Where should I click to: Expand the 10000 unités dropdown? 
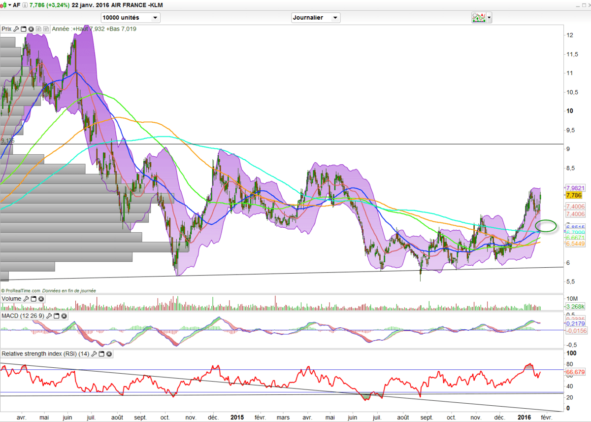tap(155, 18)
